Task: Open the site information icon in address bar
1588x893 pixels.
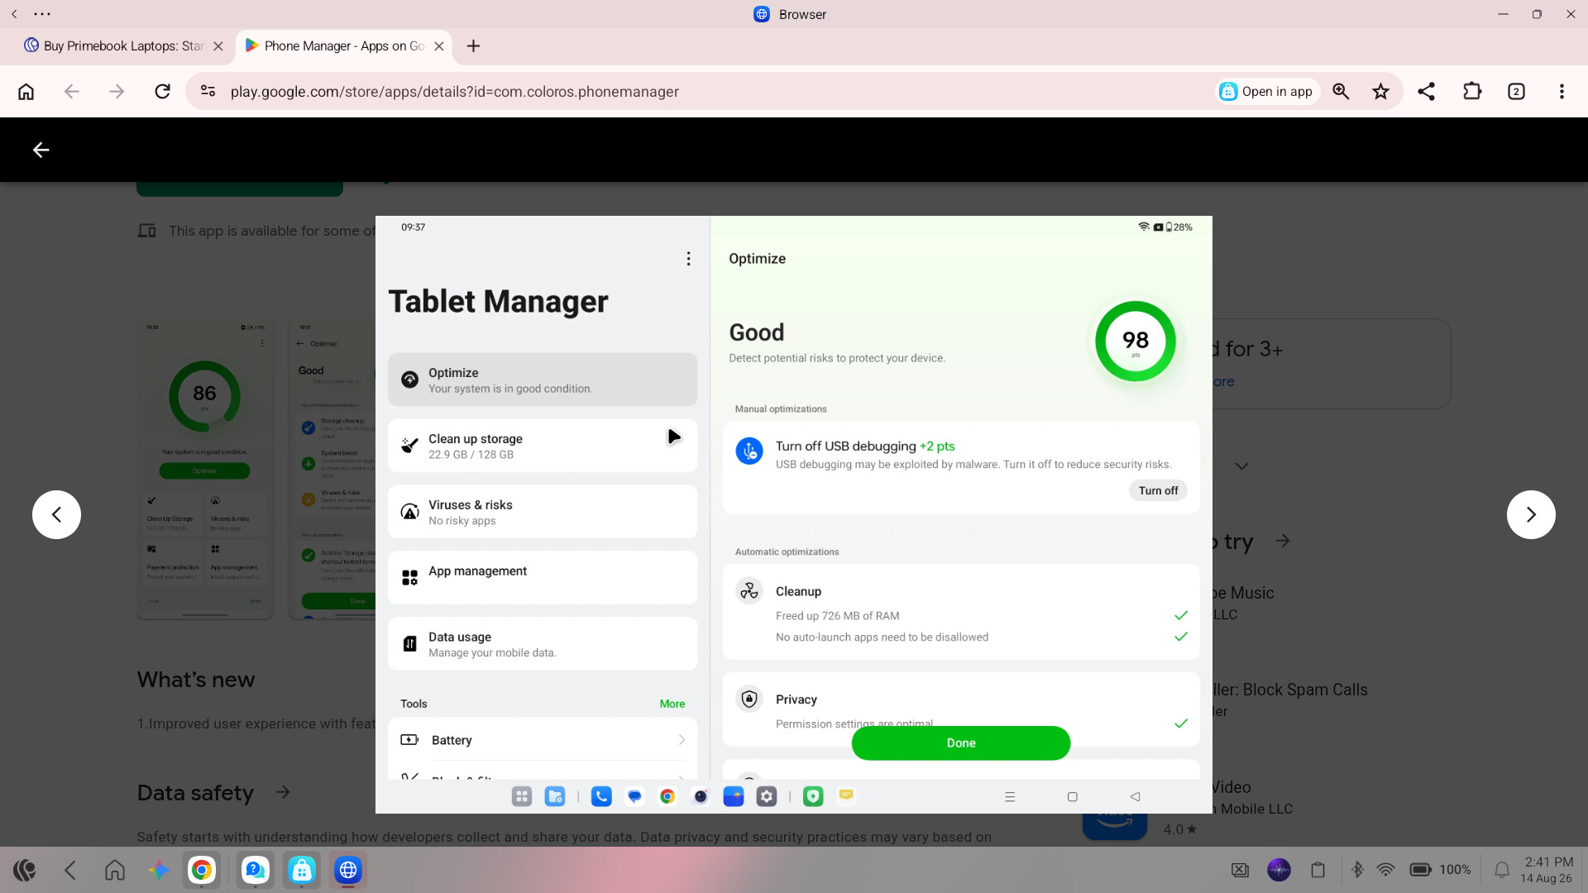Action: pos(208,92)
